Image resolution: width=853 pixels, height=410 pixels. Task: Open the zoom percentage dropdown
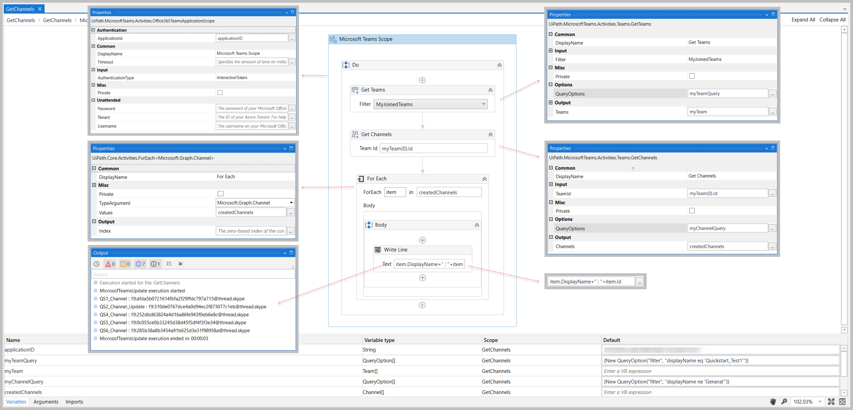click(x=820, y=401)
